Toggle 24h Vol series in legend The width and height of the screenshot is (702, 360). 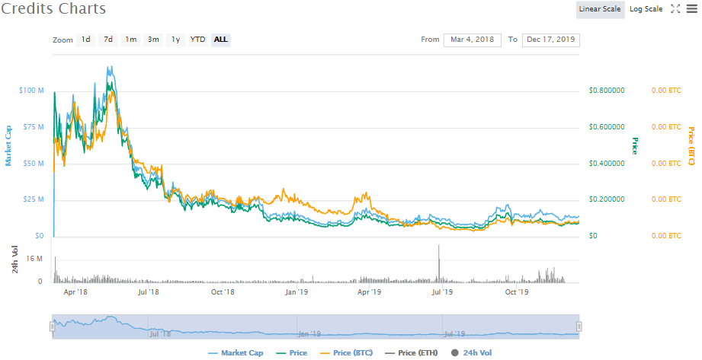pyautogui.click(x=472, y=353)
